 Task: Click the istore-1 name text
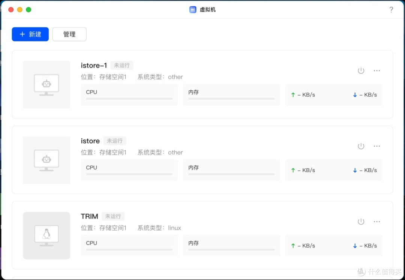94,66
